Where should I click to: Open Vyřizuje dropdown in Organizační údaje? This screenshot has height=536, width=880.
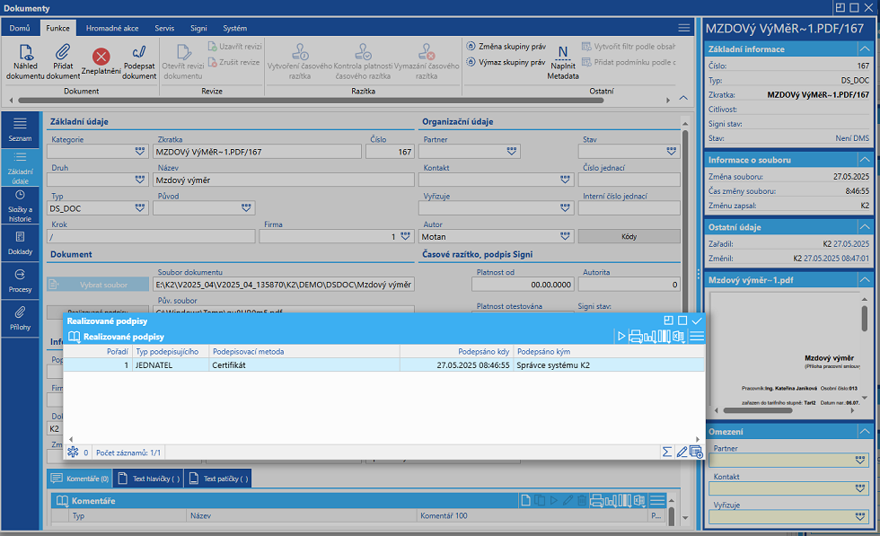565,208
